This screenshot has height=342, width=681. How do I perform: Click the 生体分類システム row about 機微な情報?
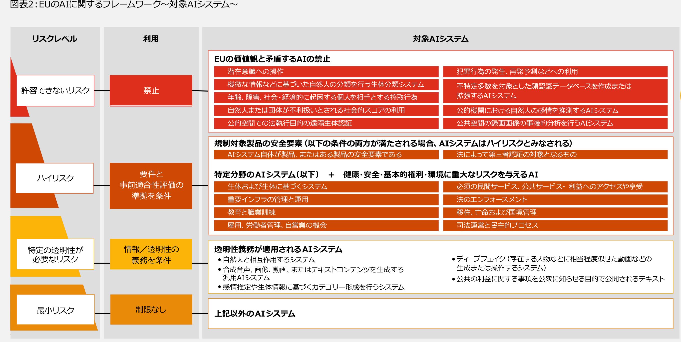point(326,85)
